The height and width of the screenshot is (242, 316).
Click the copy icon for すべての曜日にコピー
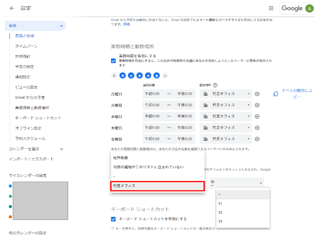(x=276, y=94)
